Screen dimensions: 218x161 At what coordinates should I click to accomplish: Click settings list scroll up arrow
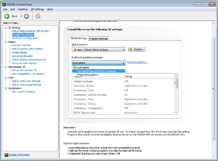click(x=176, y=76)
